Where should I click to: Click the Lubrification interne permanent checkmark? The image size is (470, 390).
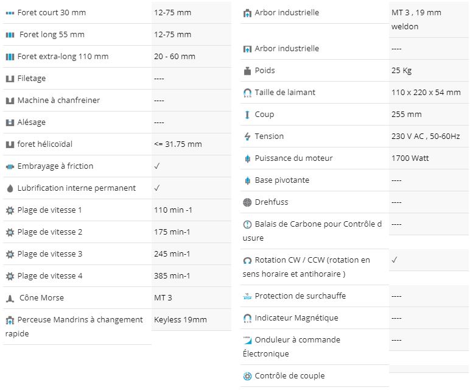(157, 188)
